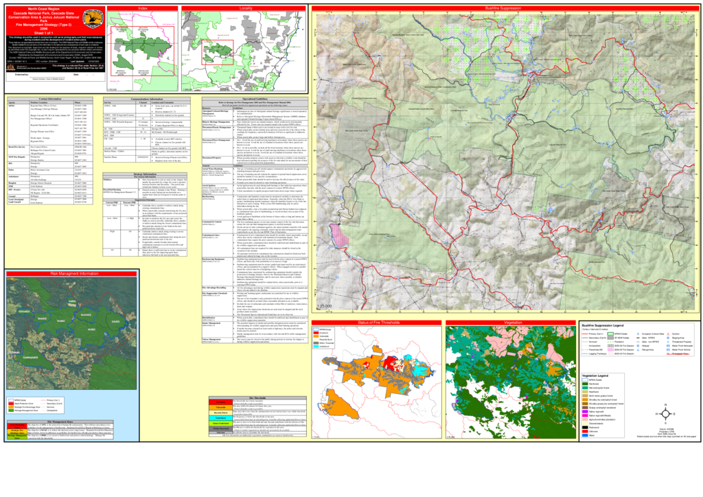Click the Water Point Vehicle legend symbol
Screen dimensions: 703x497
click(668, 349)
